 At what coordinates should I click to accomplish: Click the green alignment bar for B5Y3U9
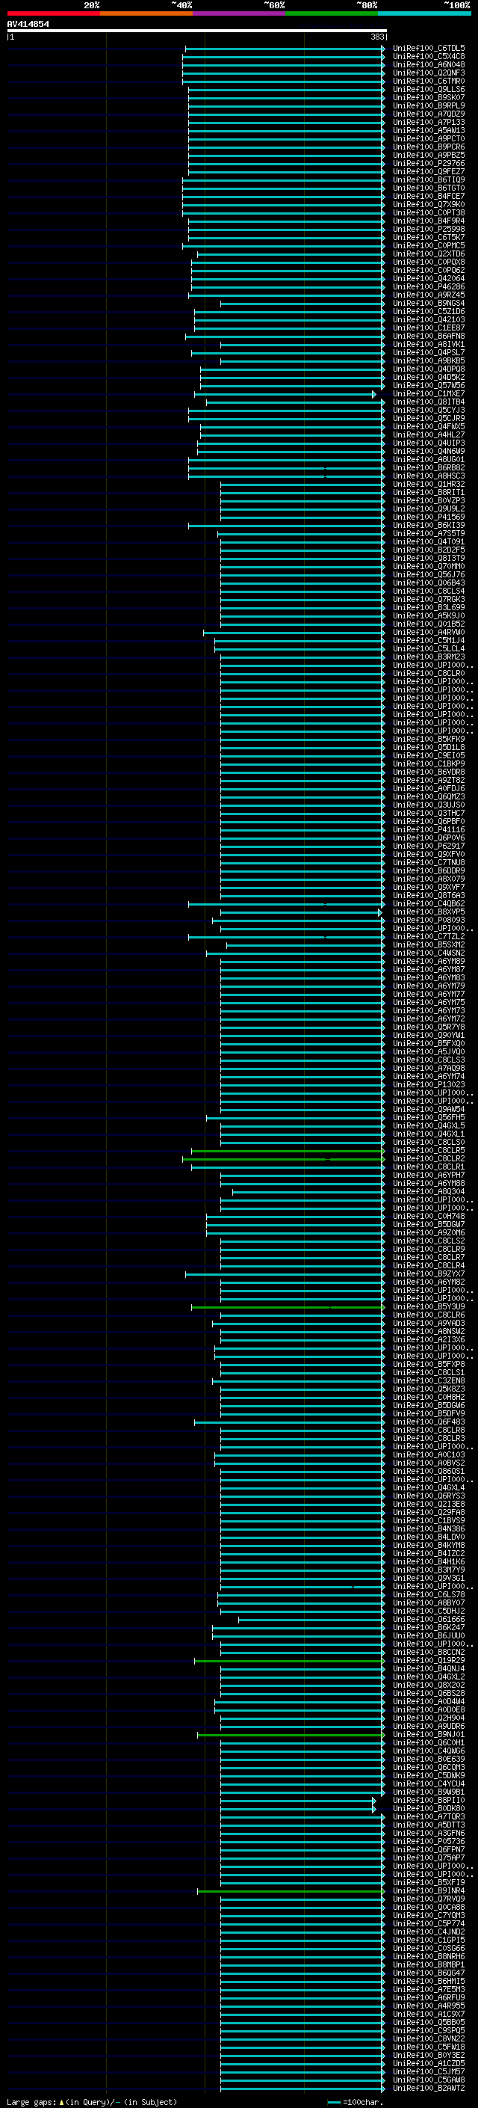(x=288, y=1307)
